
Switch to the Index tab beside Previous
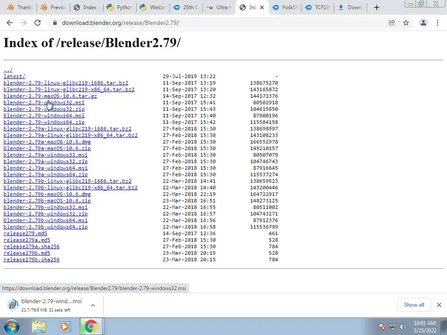coord(86,7)
